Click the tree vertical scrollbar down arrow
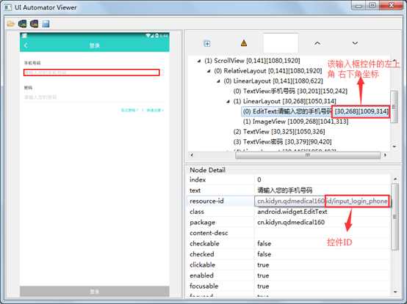 [395, 147]
